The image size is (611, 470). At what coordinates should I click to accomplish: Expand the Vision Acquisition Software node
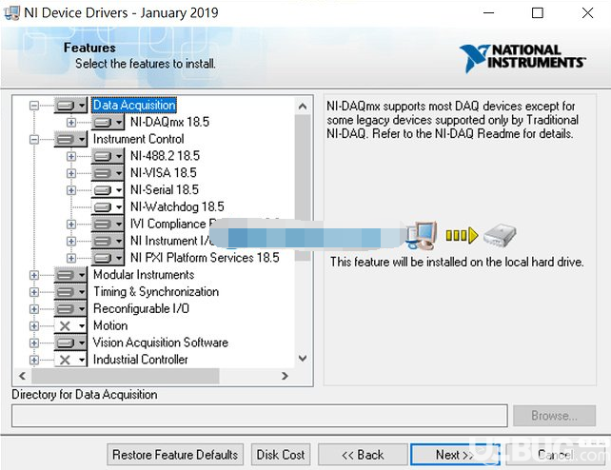[x=34, y=343]
